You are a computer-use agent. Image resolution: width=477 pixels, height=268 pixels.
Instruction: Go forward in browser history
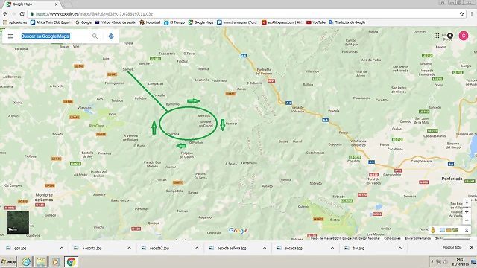tap(13, 14)
